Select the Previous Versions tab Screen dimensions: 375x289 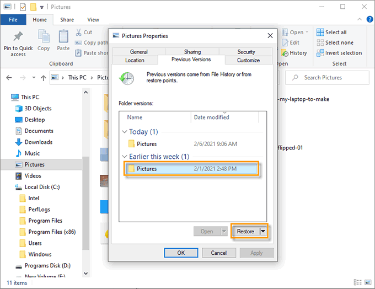tap(191, 60)
